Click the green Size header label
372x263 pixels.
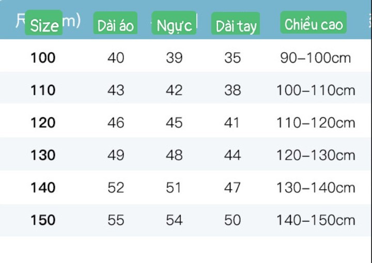tap(44, 23)
